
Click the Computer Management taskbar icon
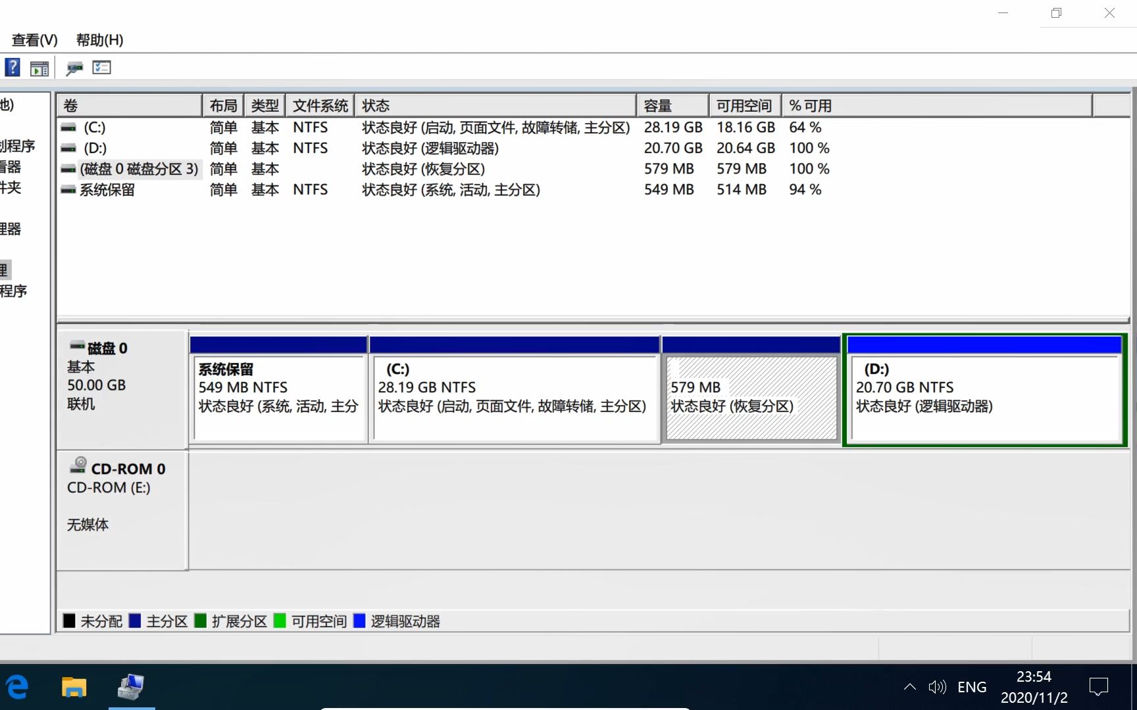click(x=131, y=687)
